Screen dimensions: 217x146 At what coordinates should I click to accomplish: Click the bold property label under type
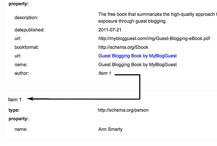(x=18, y=119)
